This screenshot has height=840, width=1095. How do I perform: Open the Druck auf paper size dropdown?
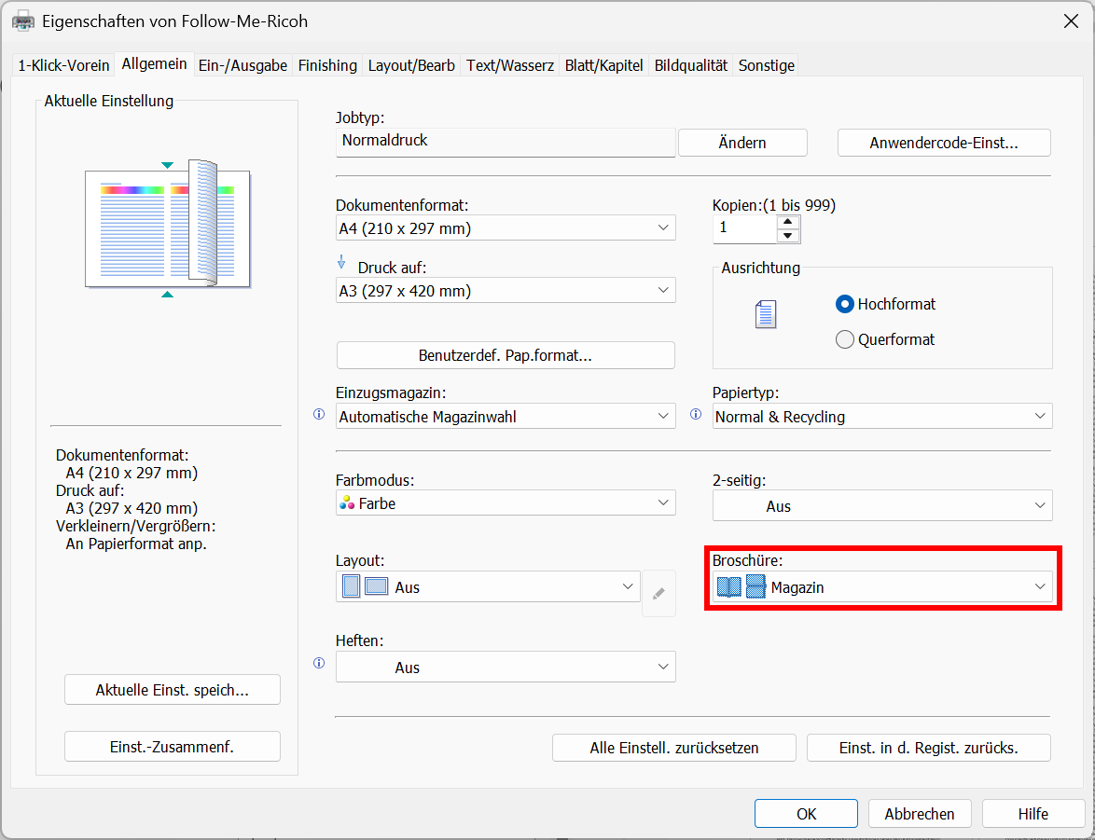click(x=506, y=291)
